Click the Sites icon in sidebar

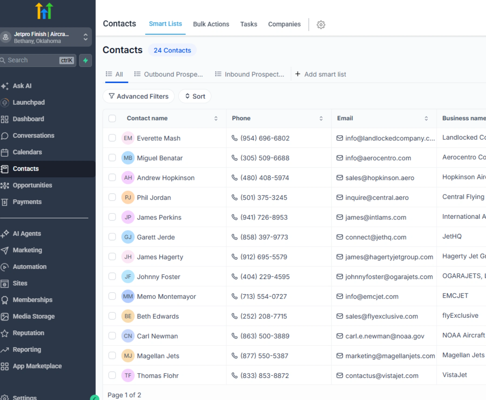coord(5,284)
